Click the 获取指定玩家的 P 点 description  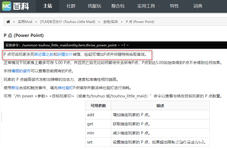point(132,124)
